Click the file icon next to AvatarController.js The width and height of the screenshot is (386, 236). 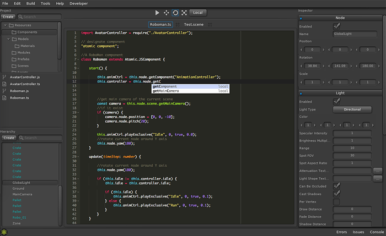point(4,76)
